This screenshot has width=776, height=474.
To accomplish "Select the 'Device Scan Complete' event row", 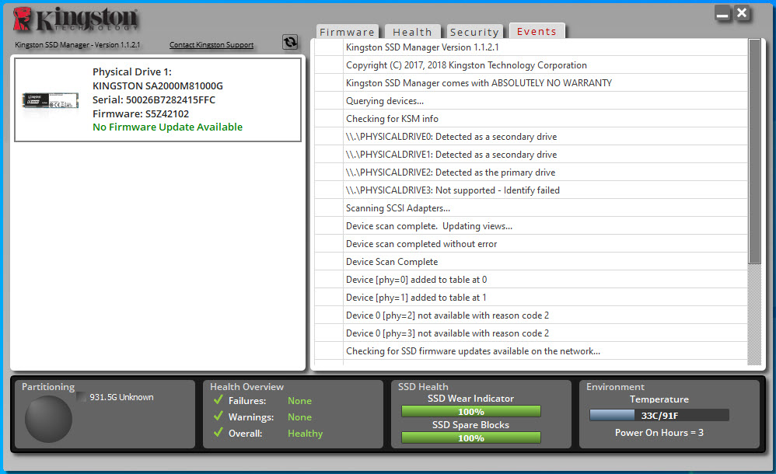I will (531, 262).
